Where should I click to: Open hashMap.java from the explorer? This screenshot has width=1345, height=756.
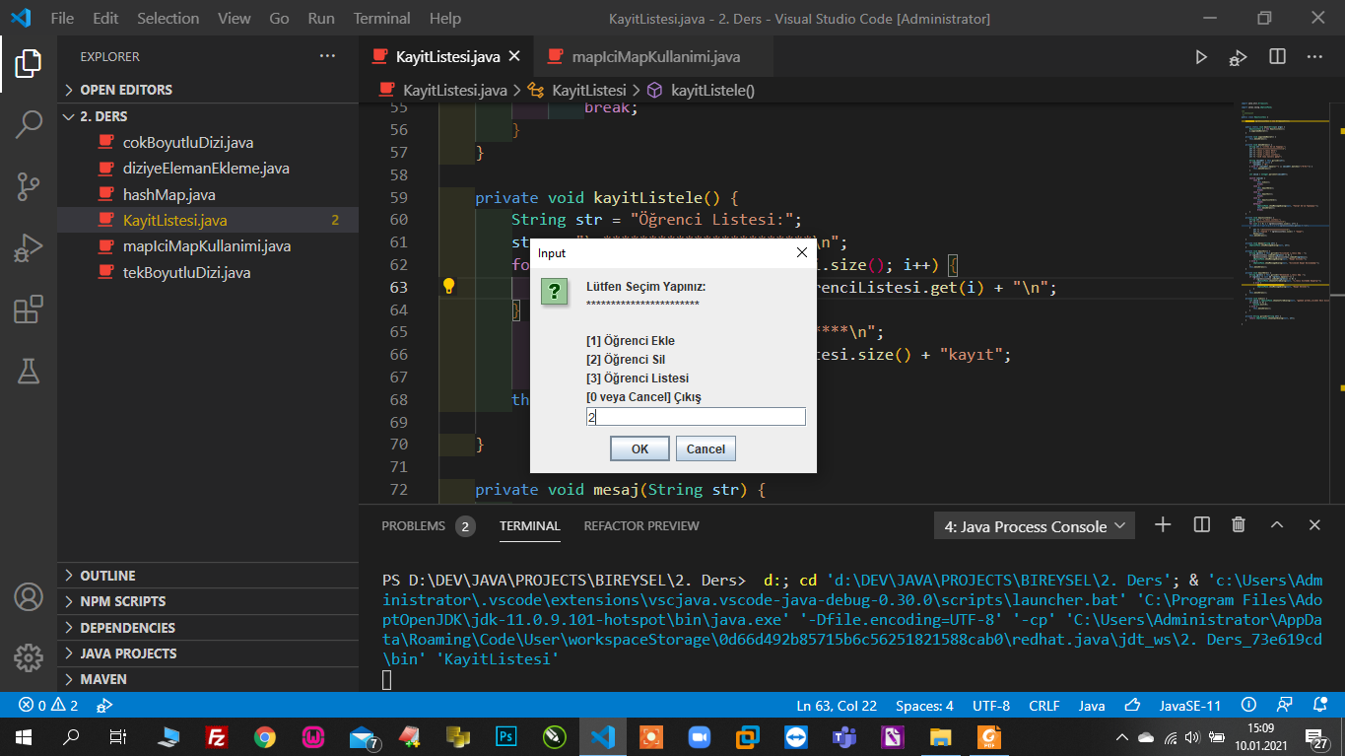tap(168, 194)
